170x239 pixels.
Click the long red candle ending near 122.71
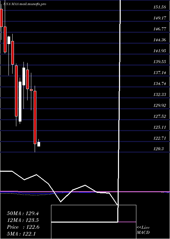point(35,117)
